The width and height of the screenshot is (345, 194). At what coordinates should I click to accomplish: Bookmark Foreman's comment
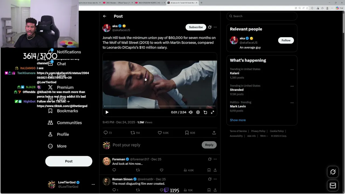209,170
